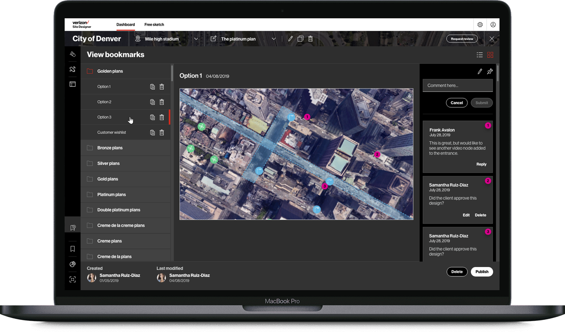Image resolution: width=565 pixels, height=332 pixels.
Task: Edit Samantha Ruiz-Diaz's comment 2
Action: point(466,215)
